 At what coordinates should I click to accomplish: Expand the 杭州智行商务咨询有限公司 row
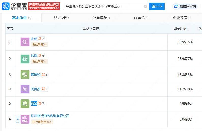18,119
